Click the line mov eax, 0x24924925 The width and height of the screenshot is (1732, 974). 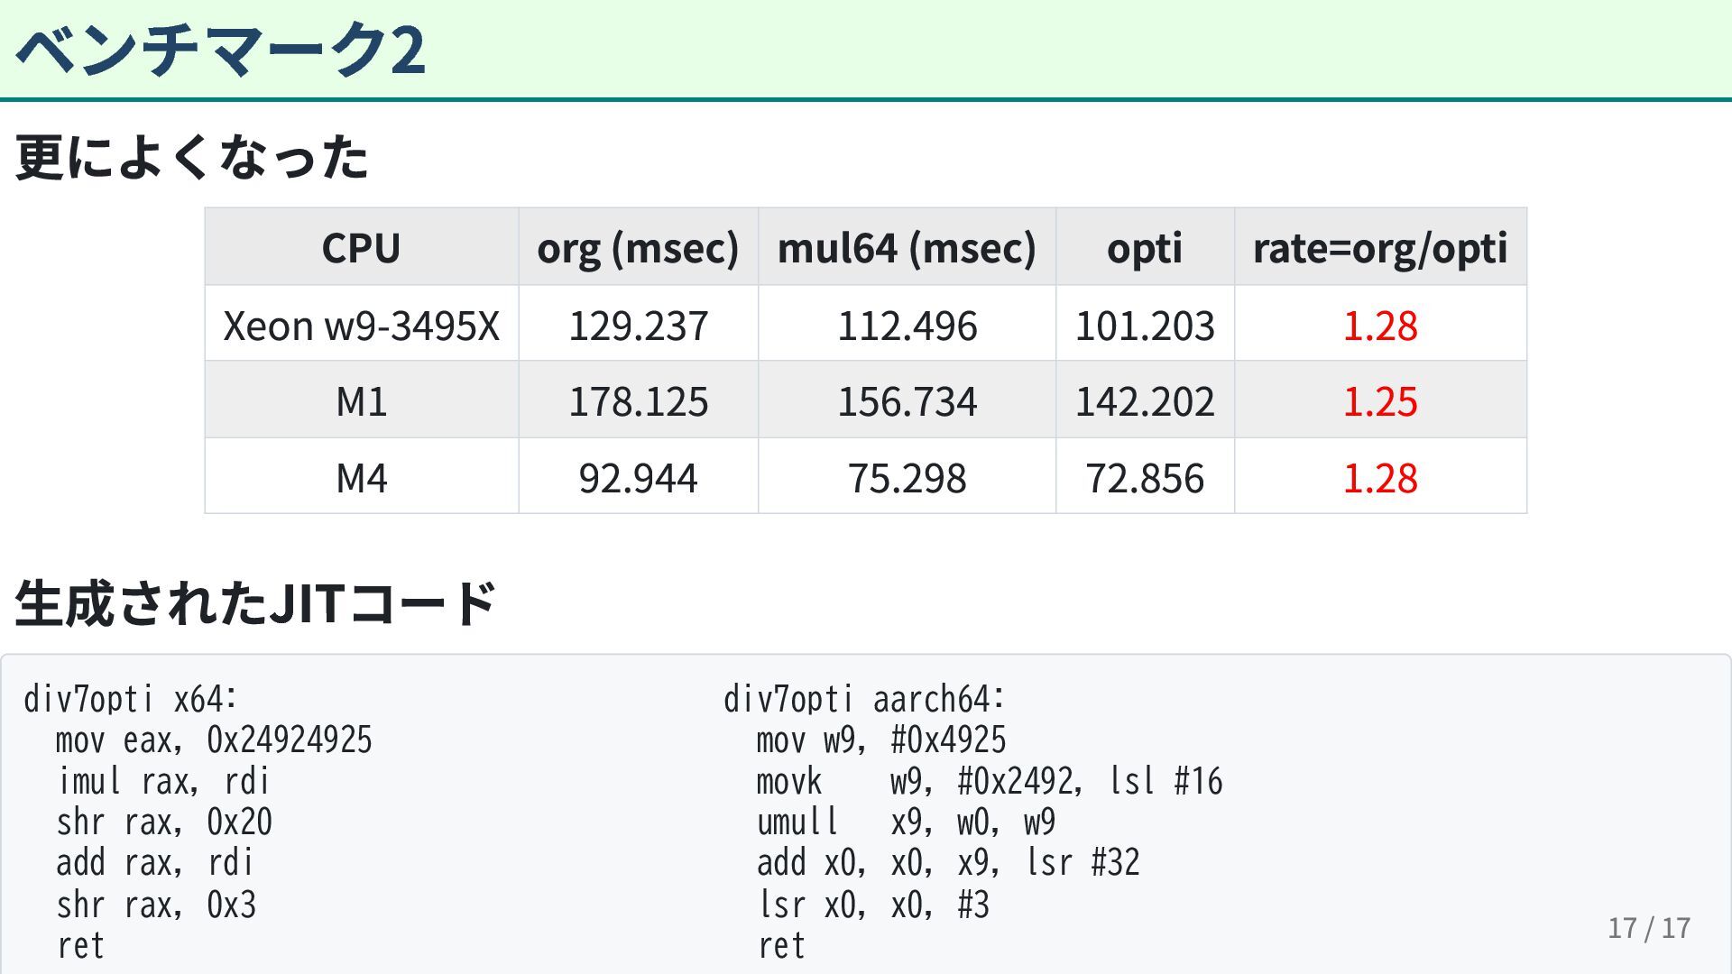pos(214,740)
